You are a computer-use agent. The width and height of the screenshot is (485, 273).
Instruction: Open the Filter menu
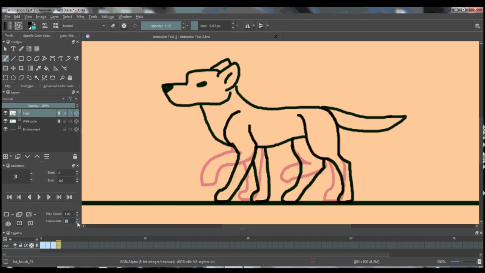80,17
